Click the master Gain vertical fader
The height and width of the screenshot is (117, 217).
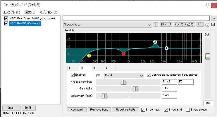coord(208,56)
